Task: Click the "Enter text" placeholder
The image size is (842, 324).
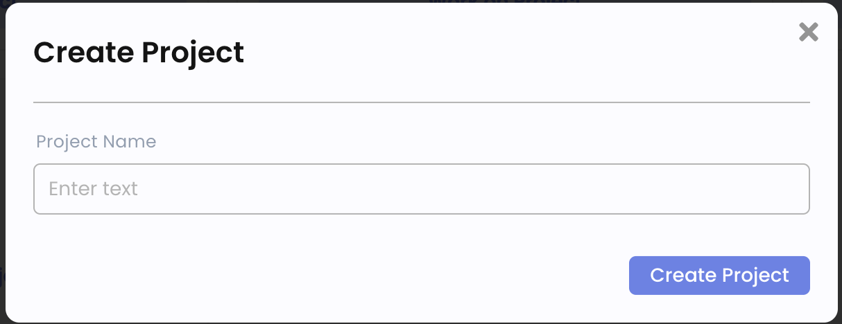Action: (x=94, y=189)
